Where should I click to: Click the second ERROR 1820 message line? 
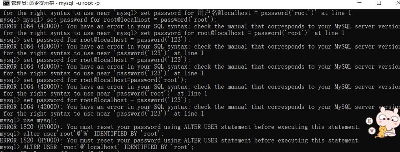coord(180,140)
